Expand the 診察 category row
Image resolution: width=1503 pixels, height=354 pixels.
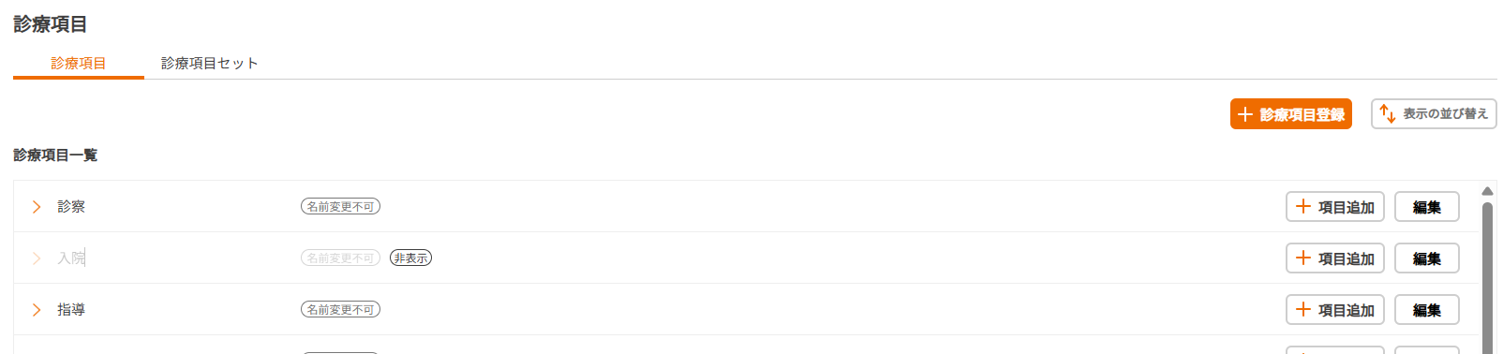point(37,206)
